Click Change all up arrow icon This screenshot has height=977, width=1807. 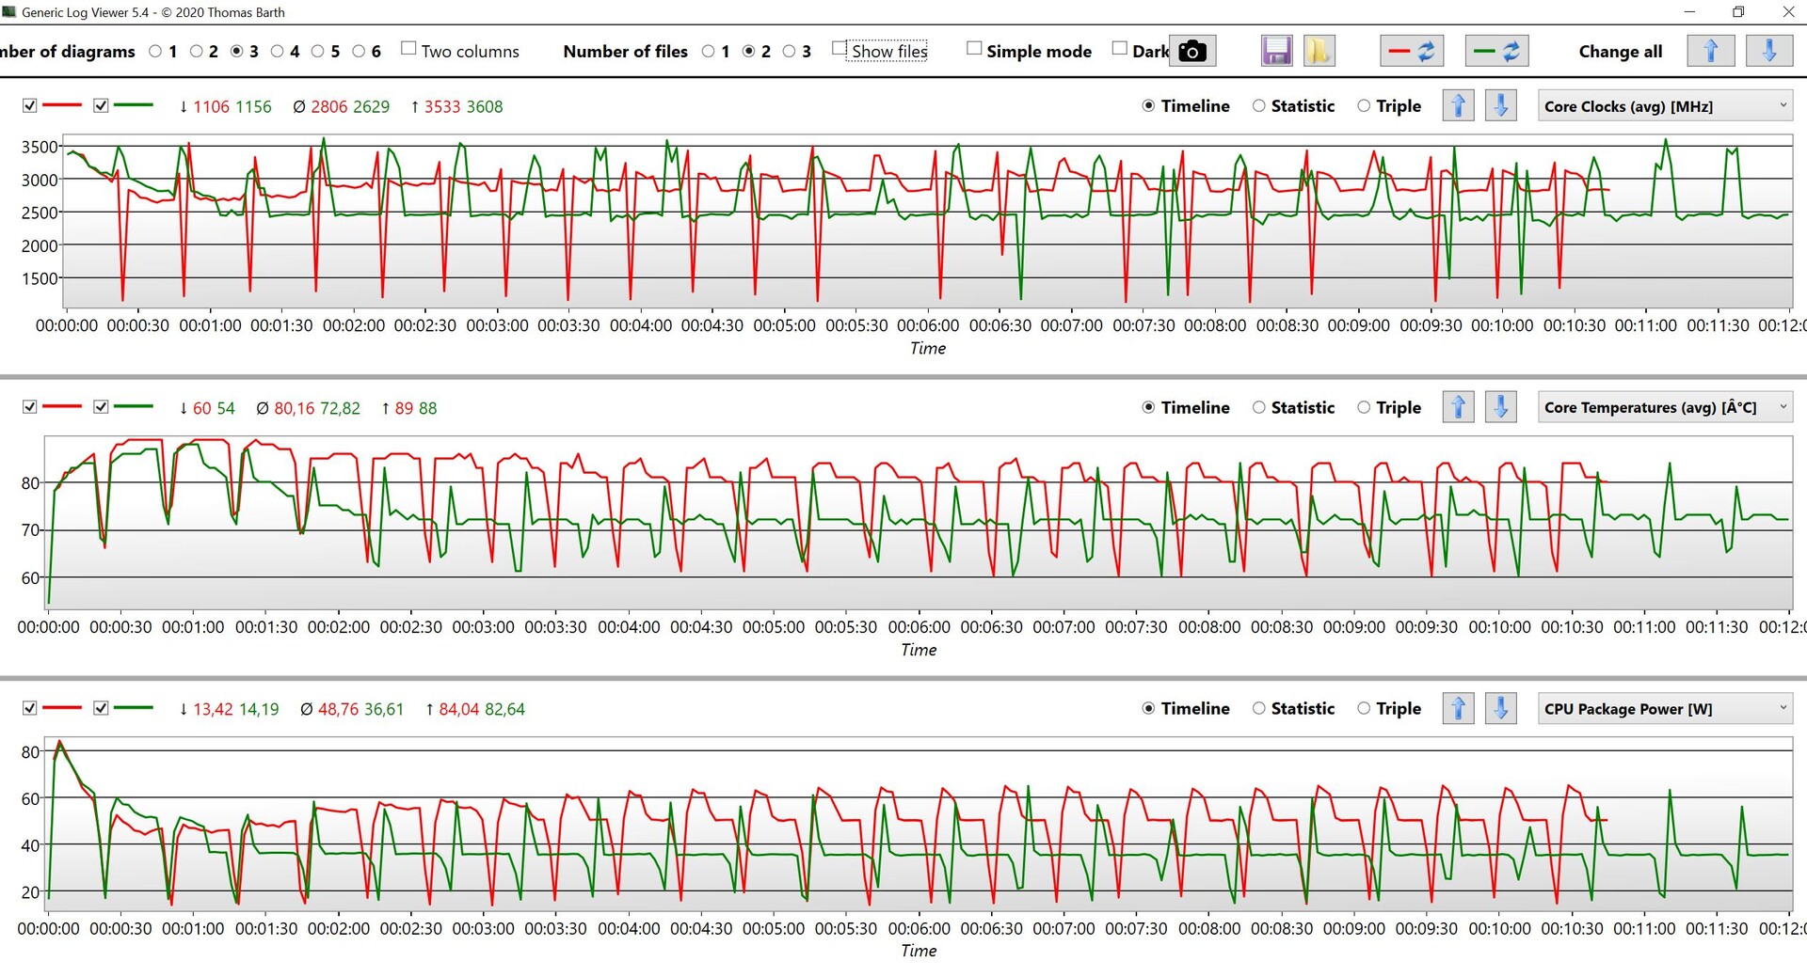[1710, 51]
